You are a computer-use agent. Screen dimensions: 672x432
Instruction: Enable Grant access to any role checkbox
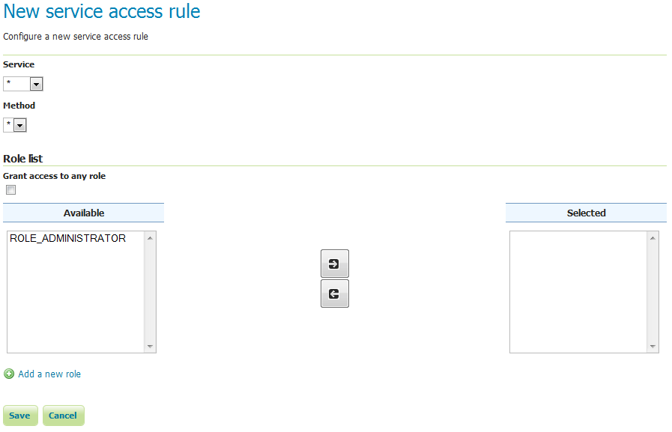11,190
